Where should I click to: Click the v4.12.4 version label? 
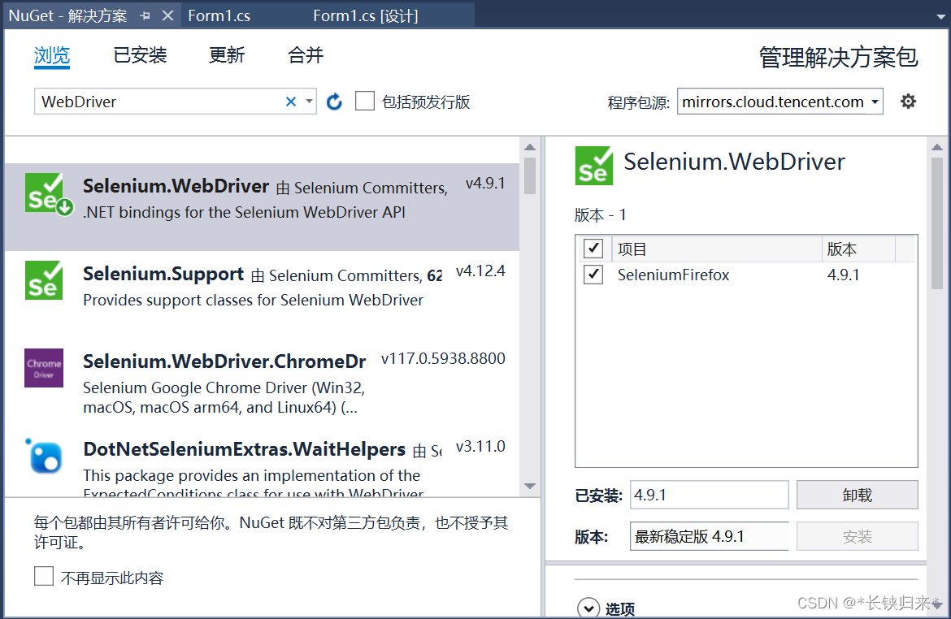pos(480,271)
